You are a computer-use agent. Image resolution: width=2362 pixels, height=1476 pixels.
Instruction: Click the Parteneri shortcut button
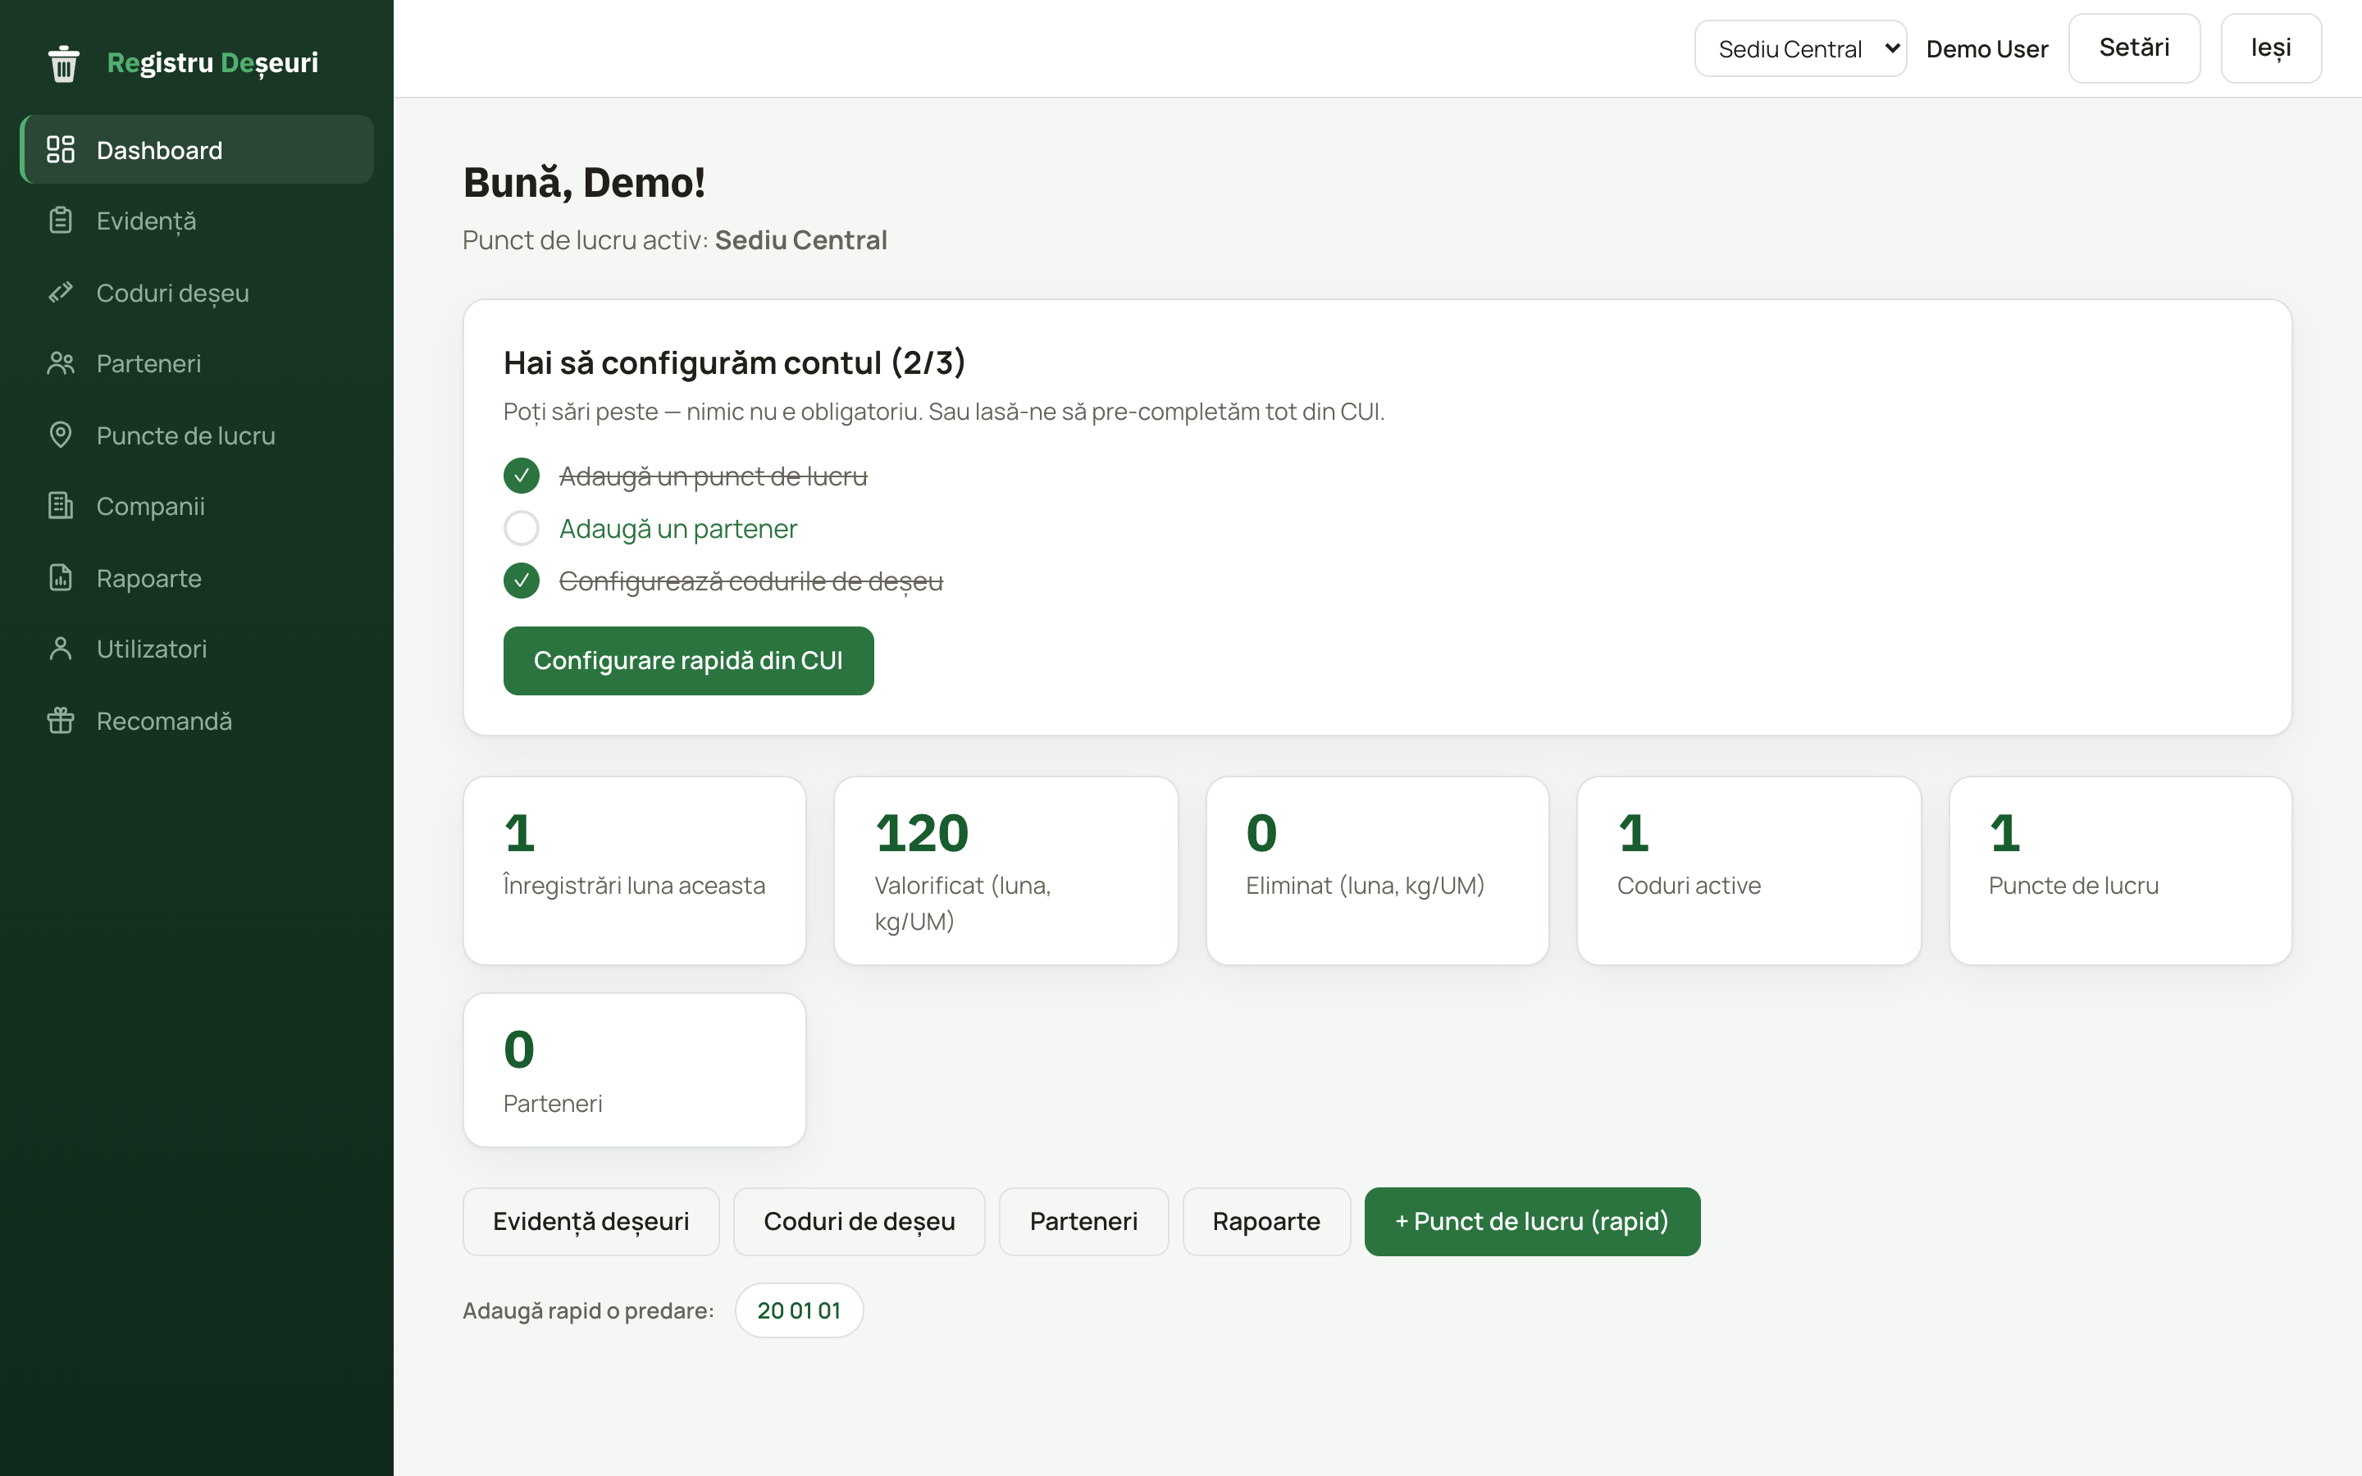(x=1083, y=1221)
